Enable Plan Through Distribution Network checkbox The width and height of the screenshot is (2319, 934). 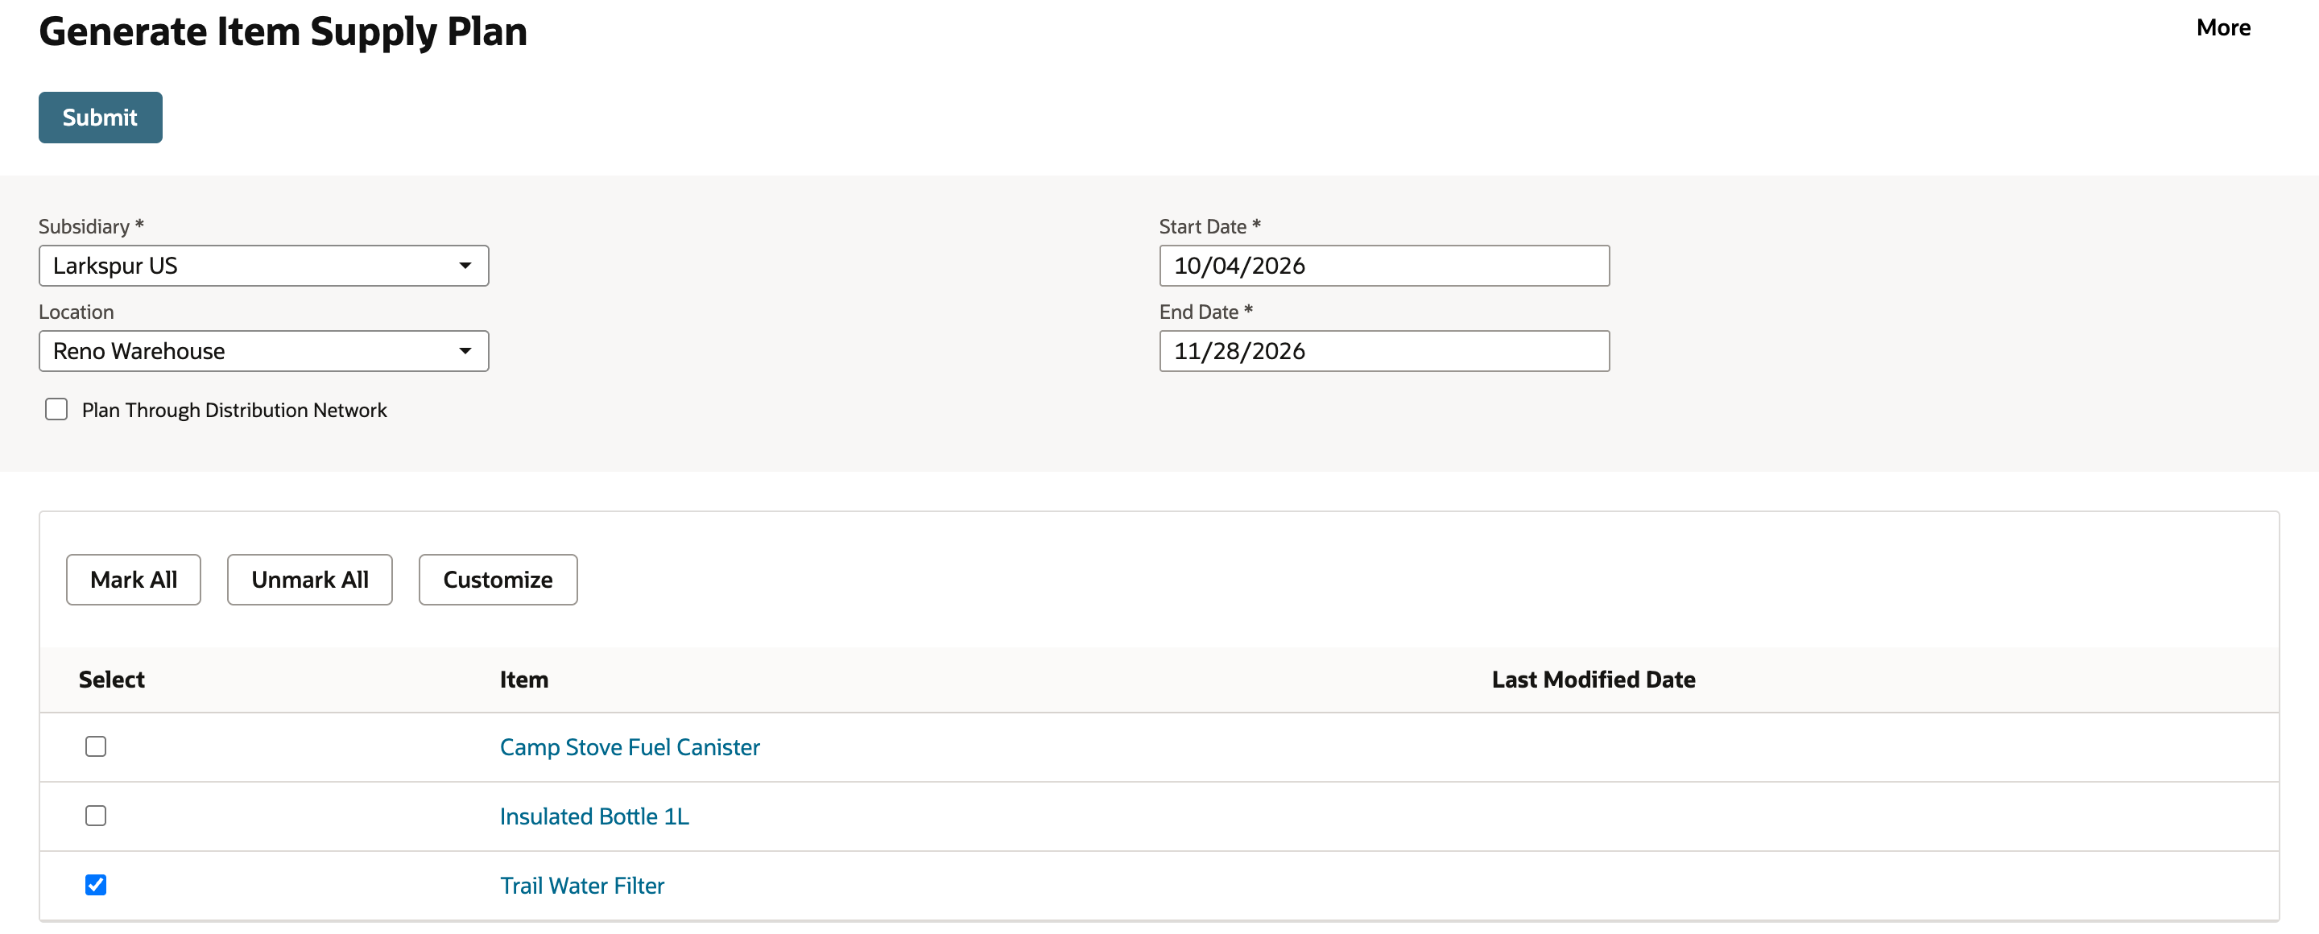[x=56, y=409]
